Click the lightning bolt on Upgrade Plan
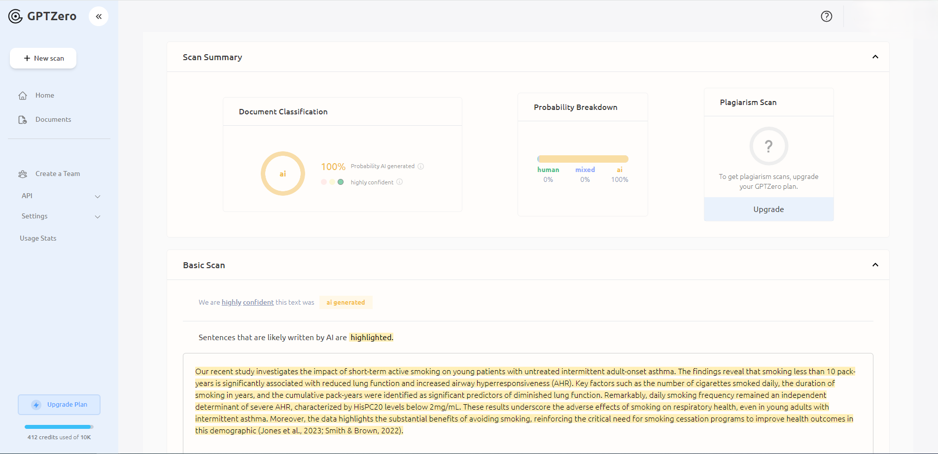Image resolution: width=938 pixels, height=454 pixels. (x=35, y=404)
